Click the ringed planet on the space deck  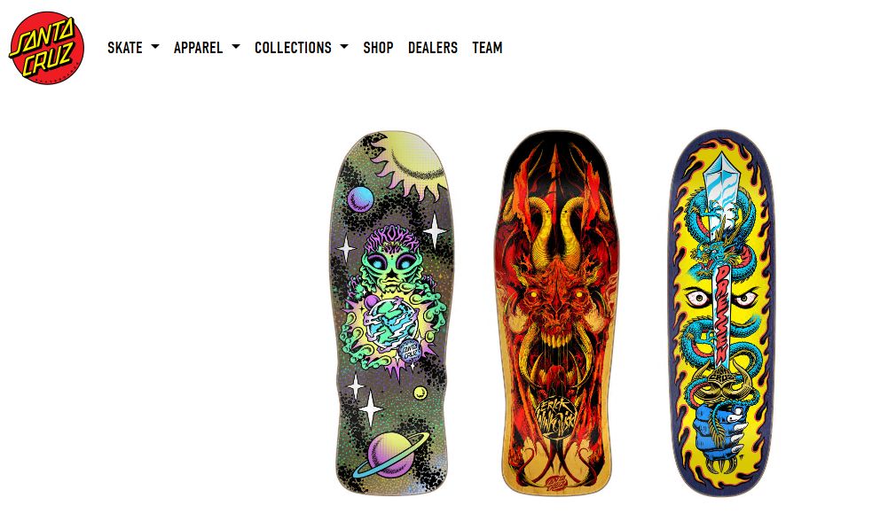[390, 455]
